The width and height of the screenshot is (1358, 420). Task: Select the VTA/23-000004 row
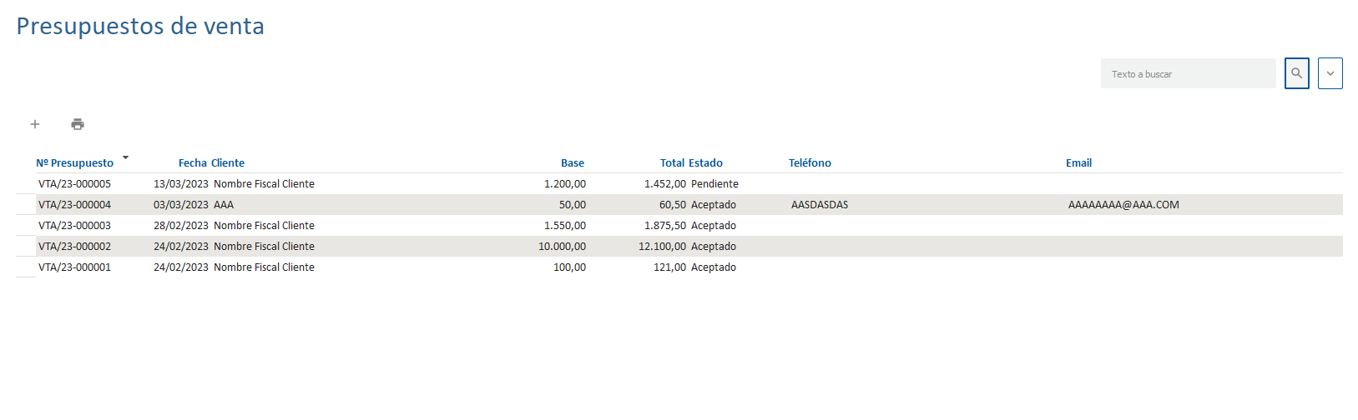pos(74,205)
